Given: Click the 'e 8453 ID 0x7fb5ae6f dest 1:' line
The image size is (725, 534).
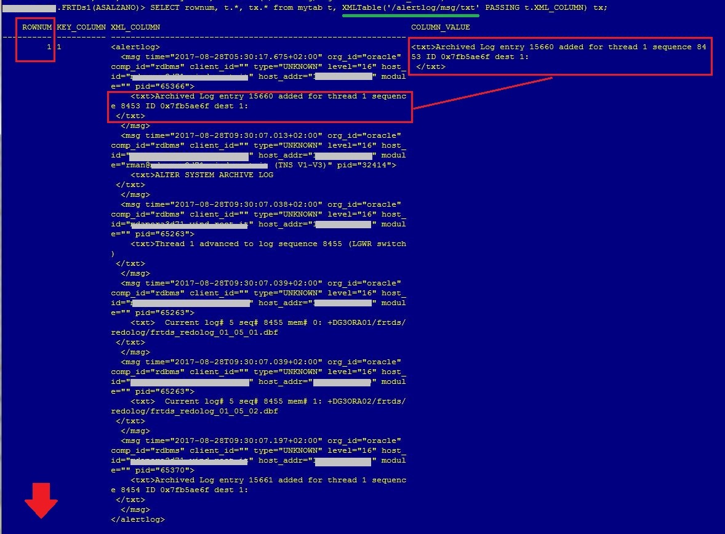Looking at the screenshot, I should pos(179,106).
